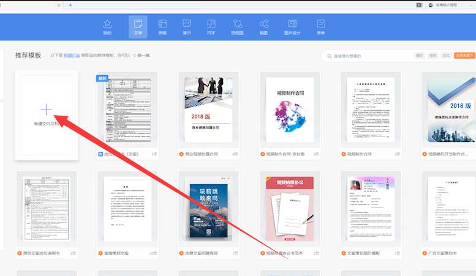The image size is (476, 276).
Task: Open a new tab with the plus button
Action: tap(70, 5)
